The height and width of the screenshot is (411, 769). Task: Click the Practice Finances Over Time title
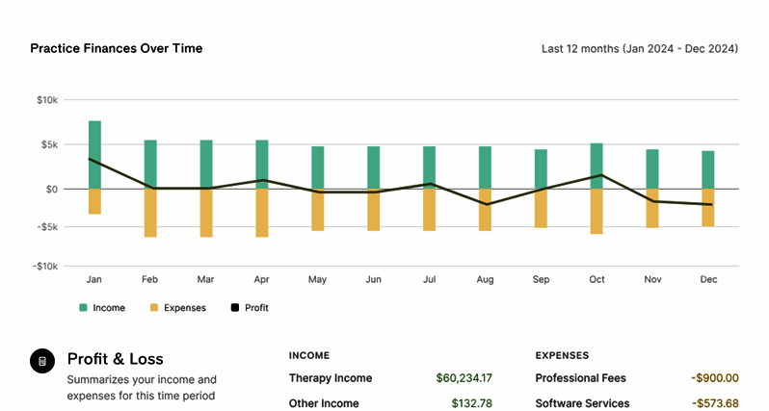pyautogui.click(x=117, y=48)
